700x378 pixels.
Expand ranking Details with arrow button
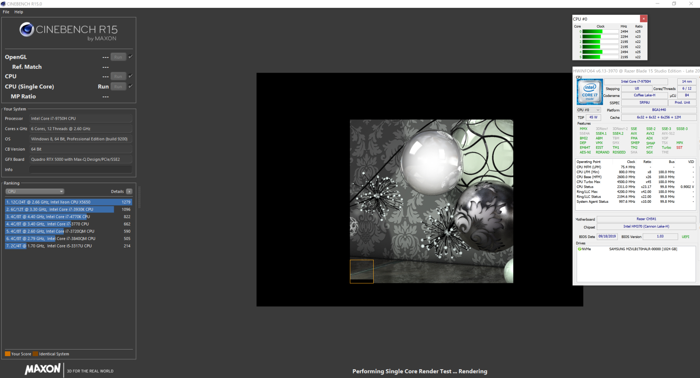coord(129,191)
